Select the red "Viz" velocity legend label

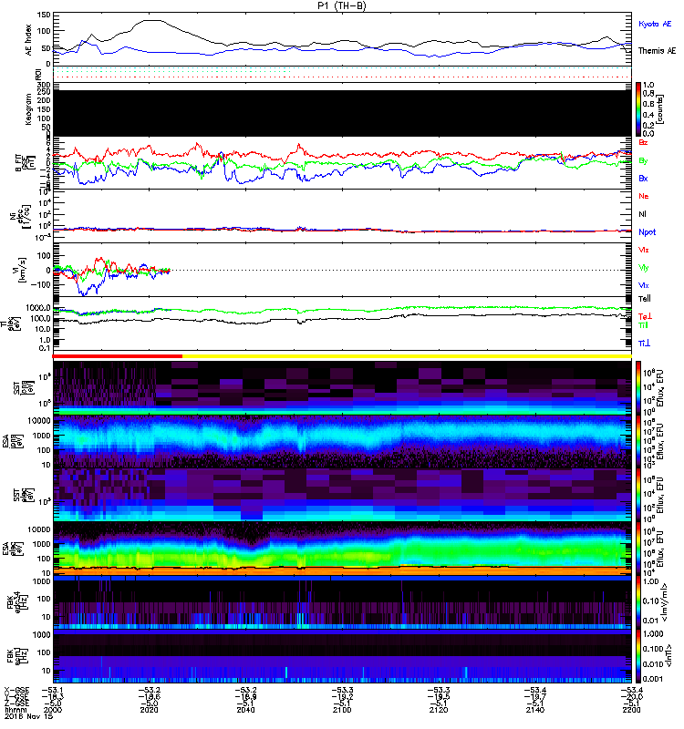tap(644, 250)
